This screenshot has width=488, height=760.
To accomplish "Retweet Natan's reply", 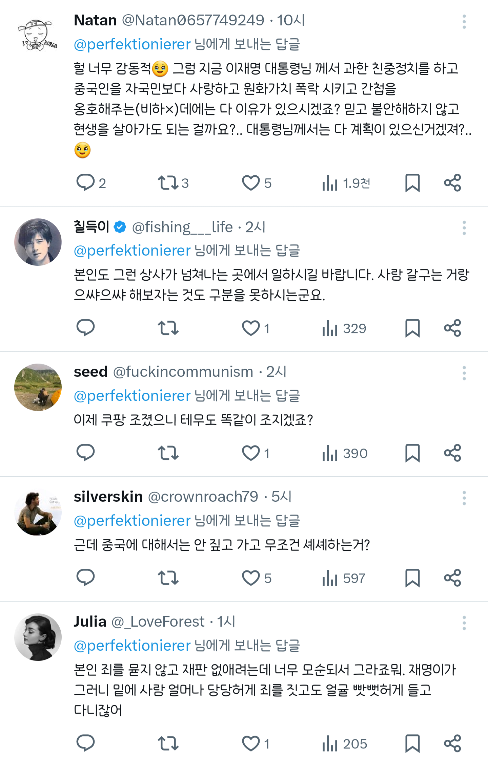I will (x=168, y=183).
